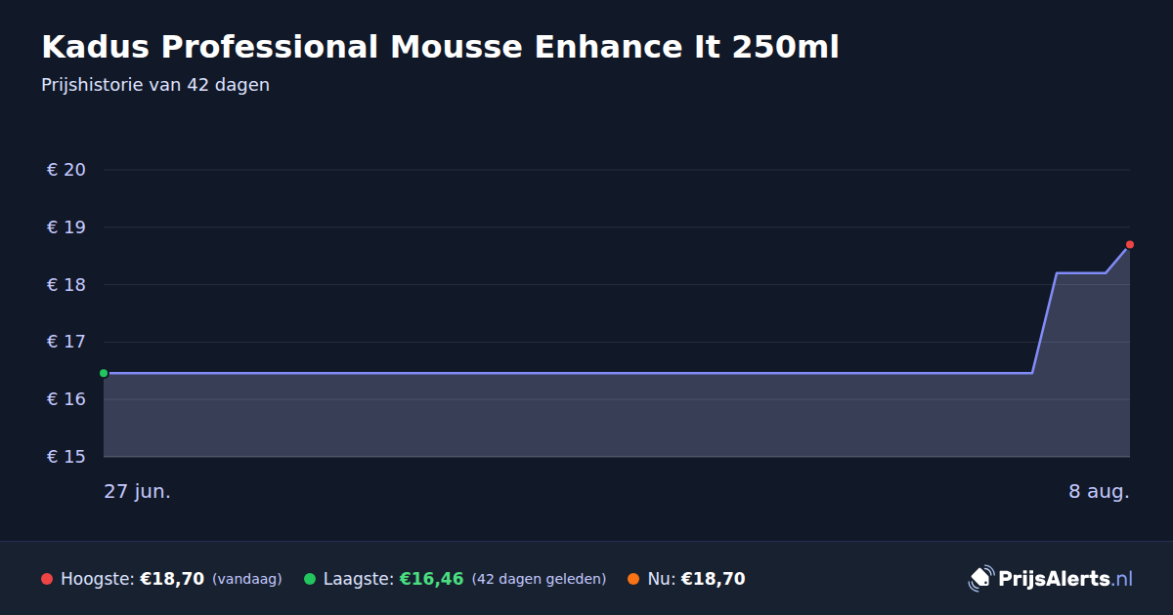Click the € 17 axis label
The image size is (1173, 615).
pos(66,342)
